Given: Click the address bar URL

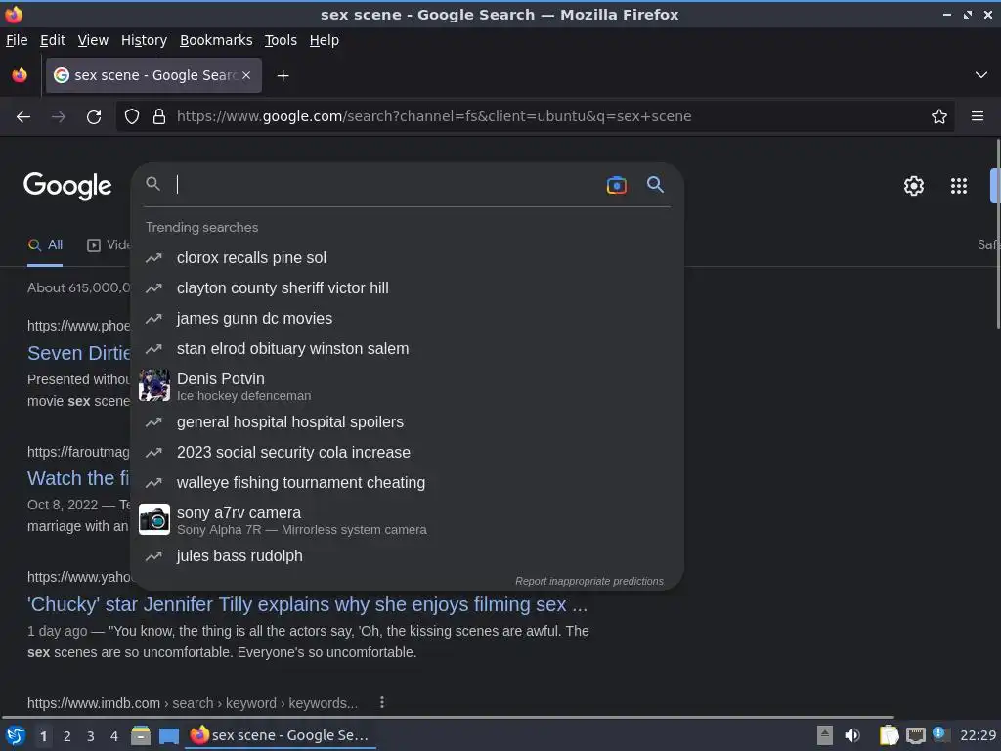Looking at the screenshot, I should pos(434,116).
